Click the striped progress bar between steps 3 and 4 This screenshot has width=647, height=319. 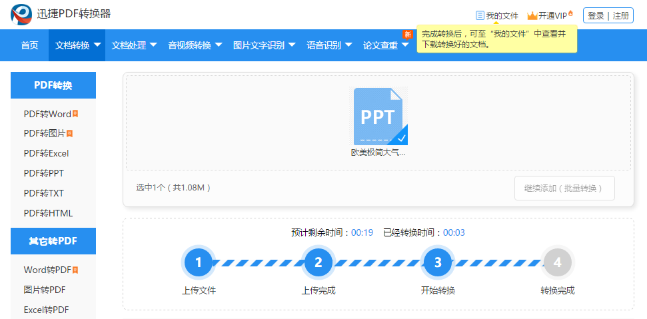click(498, 263)
